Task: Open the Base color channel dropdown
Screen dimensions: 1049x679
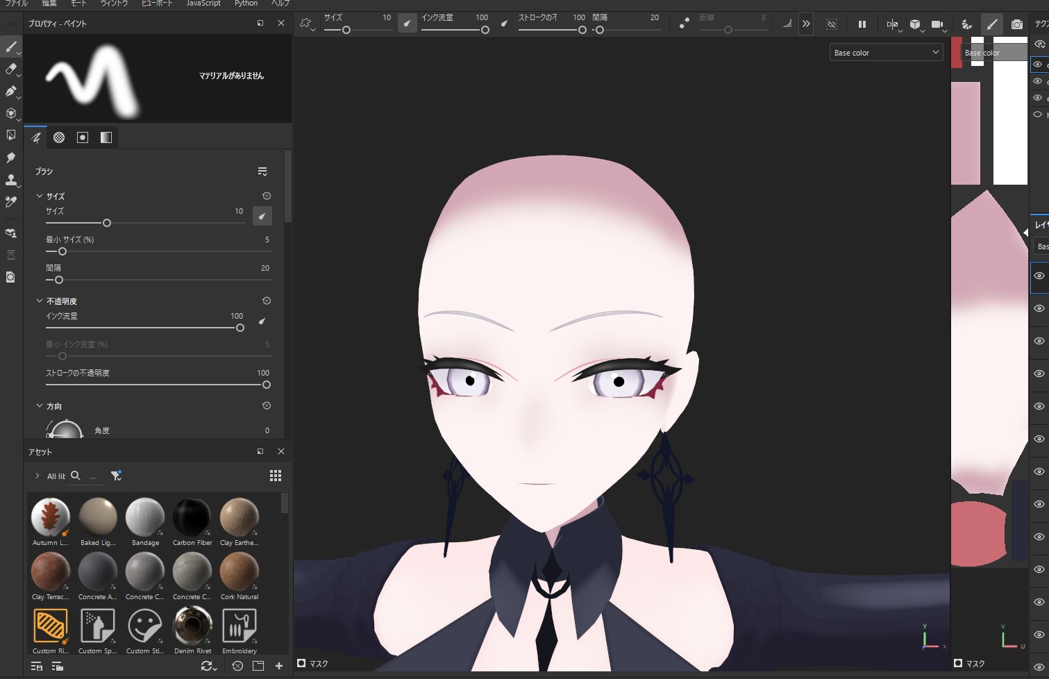Action: coord(887,52)
